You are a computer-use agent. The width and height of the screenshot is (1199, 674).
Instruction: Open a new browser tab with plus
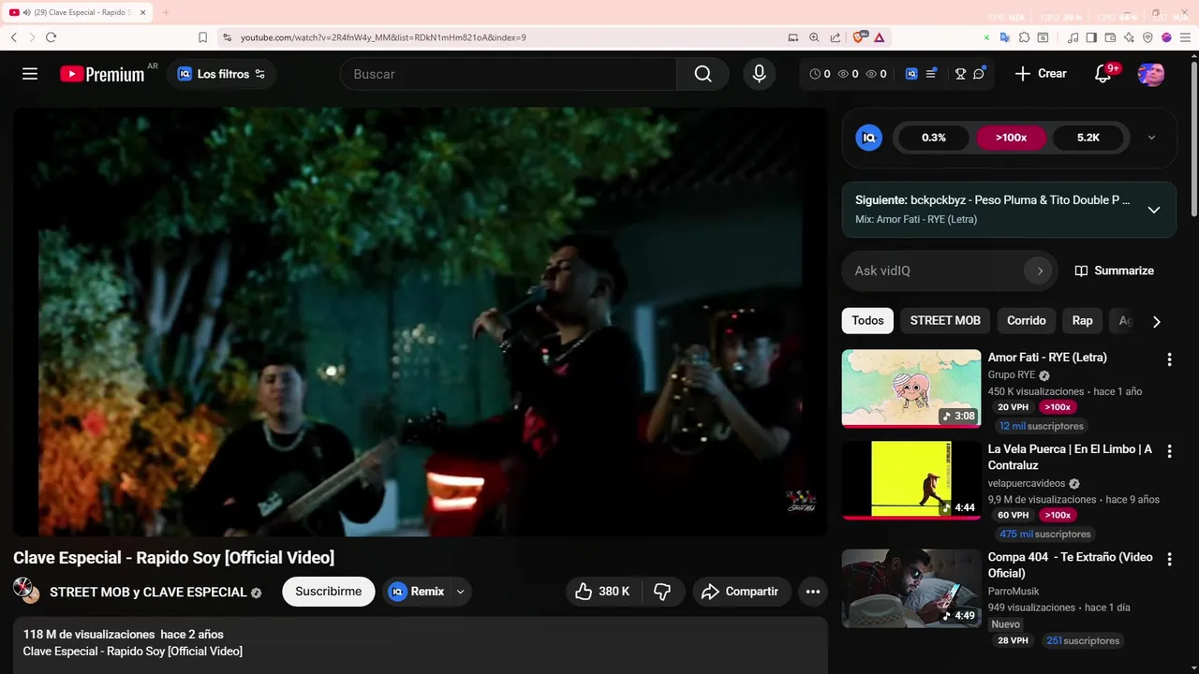click(x=166, y=12)
